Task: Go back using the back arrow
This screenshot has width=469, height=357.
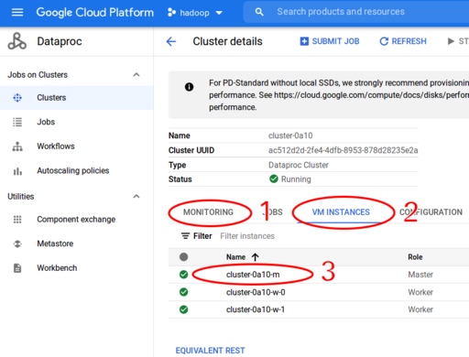Action: 171,41
